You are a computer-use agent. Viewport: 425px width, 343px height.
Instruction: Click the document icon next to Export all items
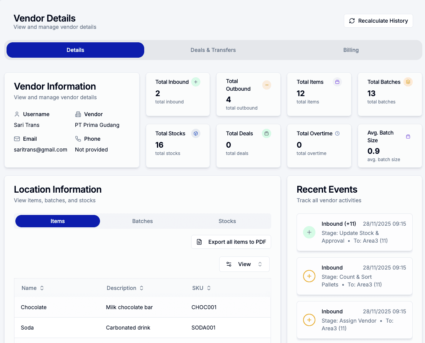199,242
